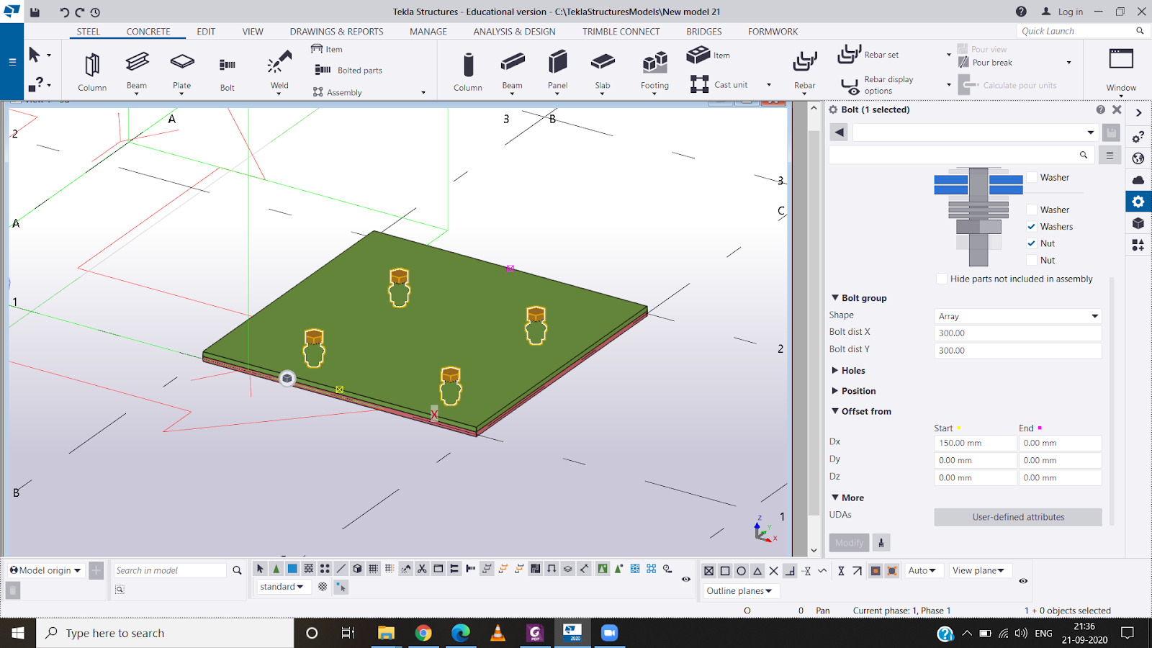Switch to the Concrete ribbon tab
The width and height of the screenshot is (1152, 648).
click(x=148, y=32)
